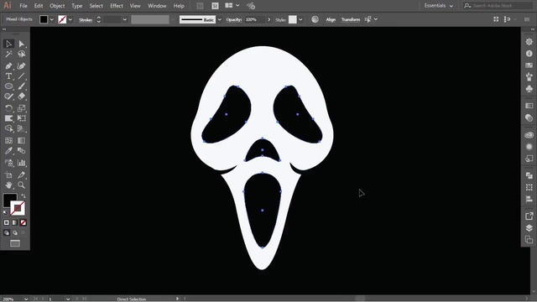This screenshot has height=302, width=537.
Task: Open the Brushes panel icon
Action: tap(529, 76)
